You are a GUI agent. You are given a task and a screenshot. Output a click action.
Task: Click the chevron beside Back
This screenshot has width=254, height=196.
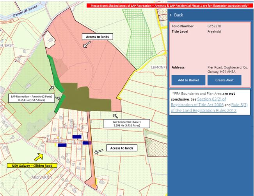point(171,15)
